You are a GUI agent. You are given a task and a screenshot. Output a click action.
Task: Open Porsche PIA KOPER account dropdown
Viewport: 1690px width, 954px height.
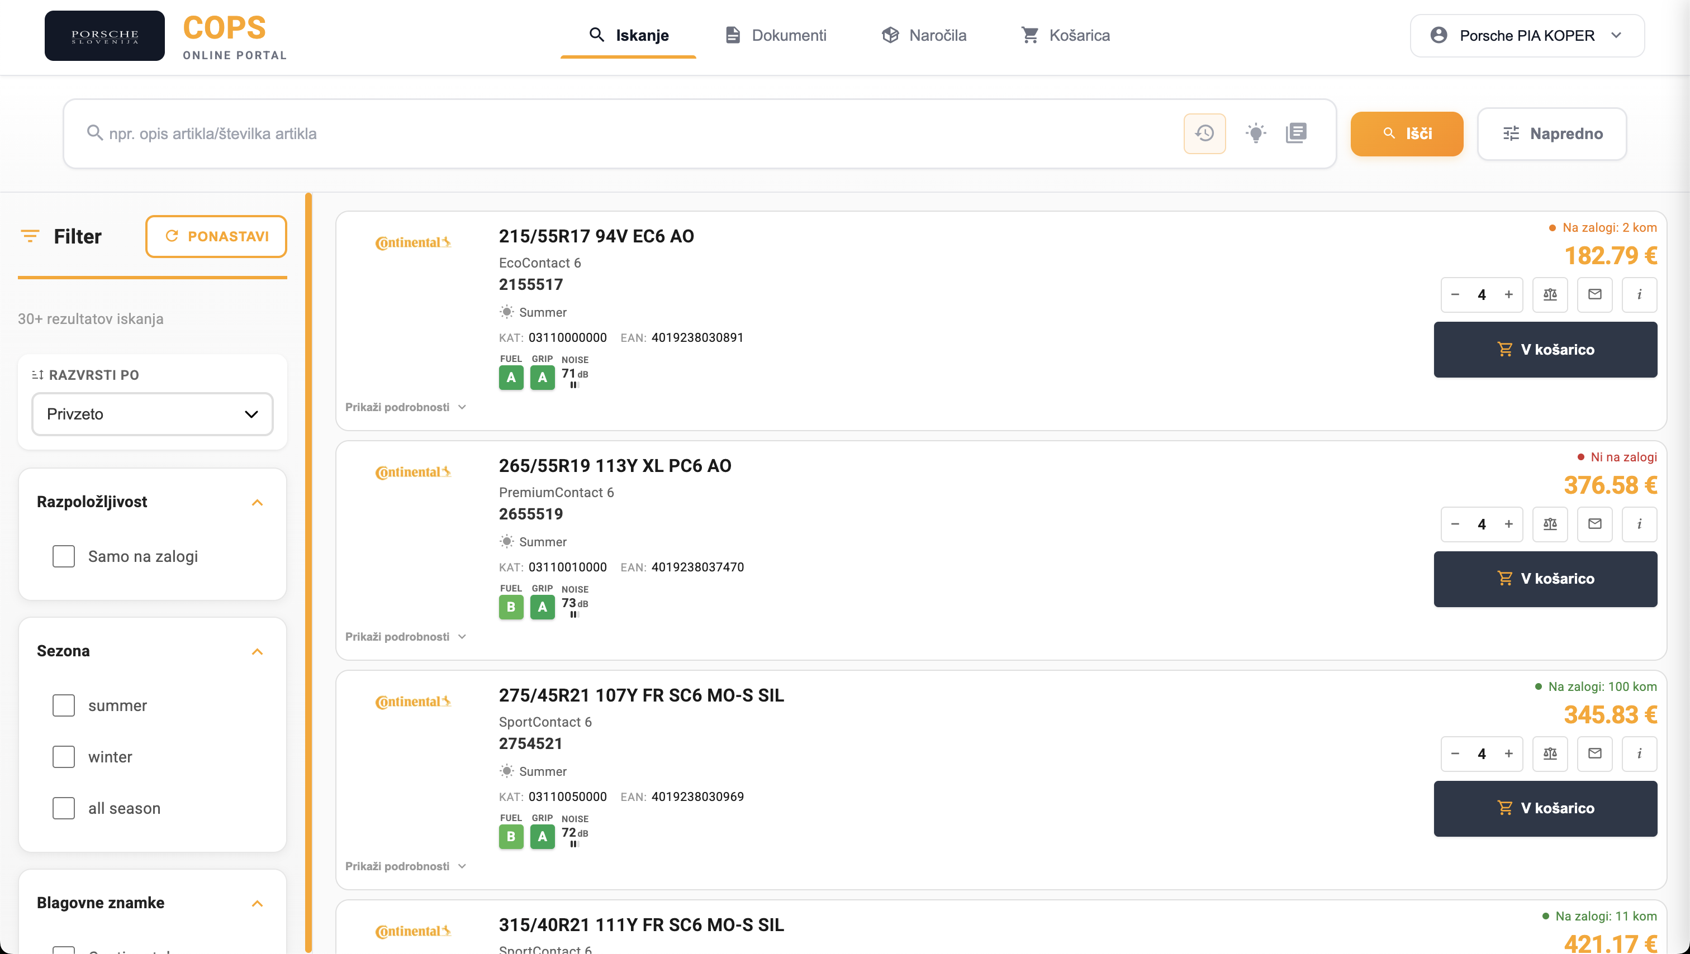click(1527, 35)
